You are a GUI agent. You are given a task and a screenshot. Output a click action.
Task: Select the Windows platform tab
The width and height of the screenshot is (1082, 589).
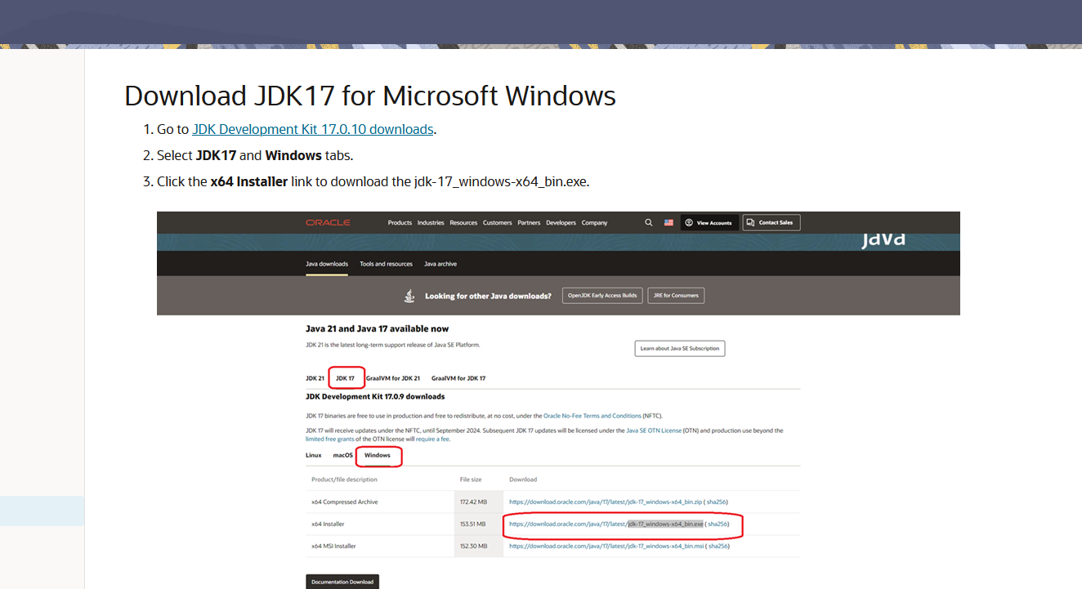(378, 455)
